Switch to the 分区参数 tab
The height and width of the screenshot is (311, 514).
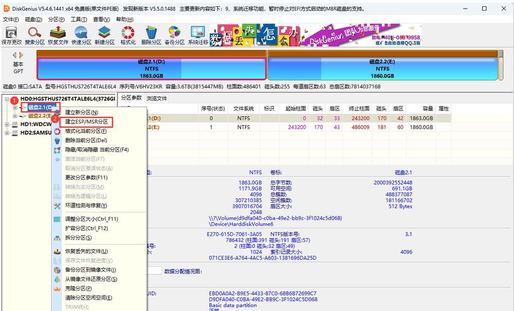(131, 98)
